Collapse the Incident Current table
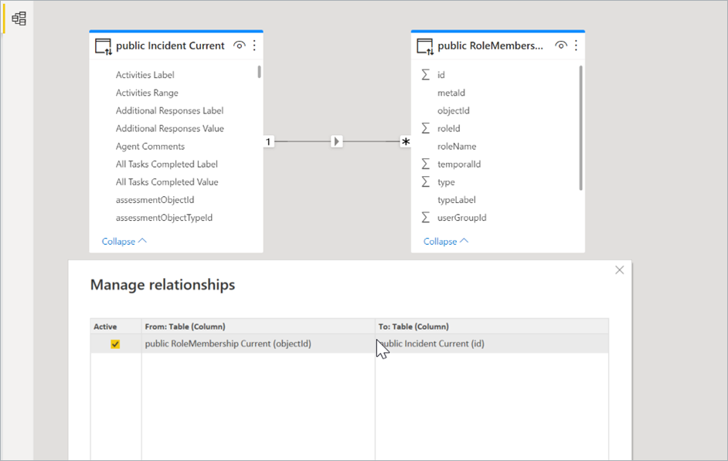 tap(124, 242)
